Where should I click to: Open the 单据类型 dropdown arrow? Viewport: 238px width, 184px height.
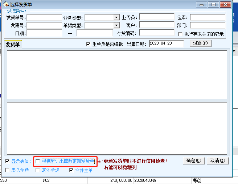pos(116,25)
